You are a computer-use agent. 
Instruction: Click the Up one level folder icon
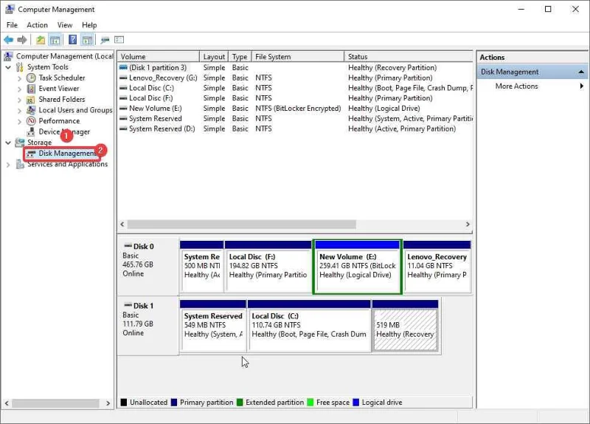click(41, 40)
